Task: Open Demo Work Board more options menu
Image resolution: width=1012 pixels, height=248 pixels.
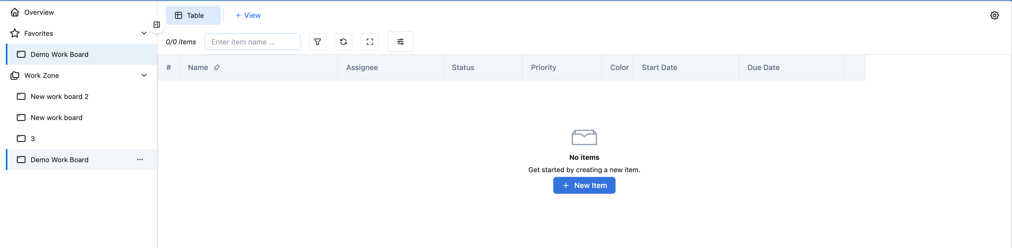Action: [x=140, y=160]
